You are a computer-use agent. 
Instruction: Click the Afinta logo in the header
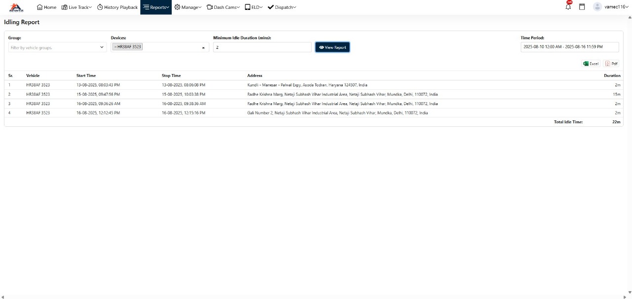[x=16, y=7]
